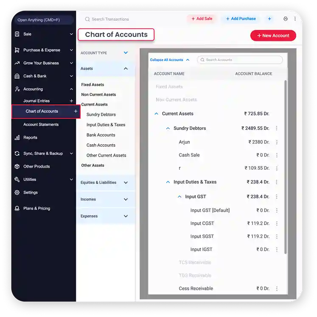The height and width of the screenshot is (317, 317).
Task: Expand the Incomes section
Action: click(126, 199)
